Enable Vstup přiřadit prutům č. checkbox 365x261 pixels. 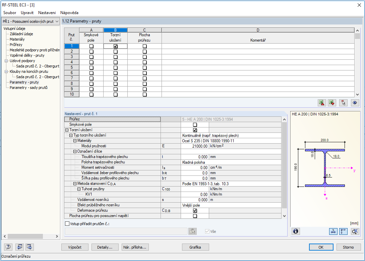click(67, 224)
